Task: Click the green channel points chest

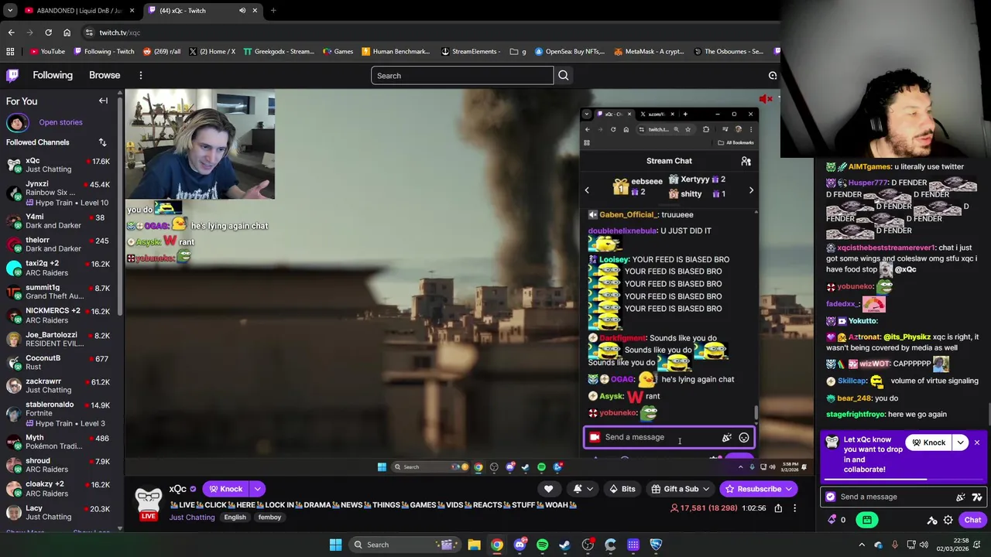Action: coord(867,520)
